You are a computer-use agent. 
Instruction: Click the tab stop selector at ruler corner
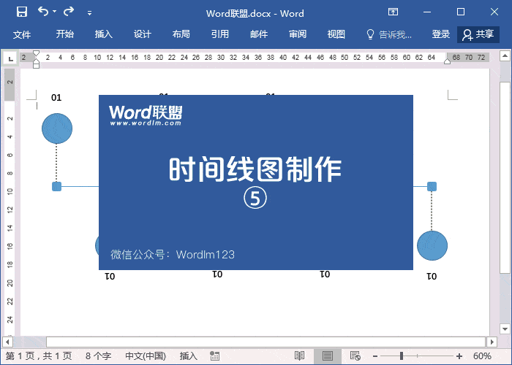[x=10, y=58]
